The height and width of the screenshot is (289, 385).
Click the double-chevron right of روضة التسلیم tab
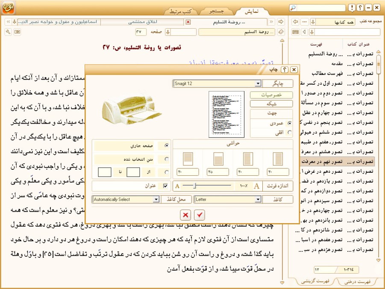tap(271, 22)
